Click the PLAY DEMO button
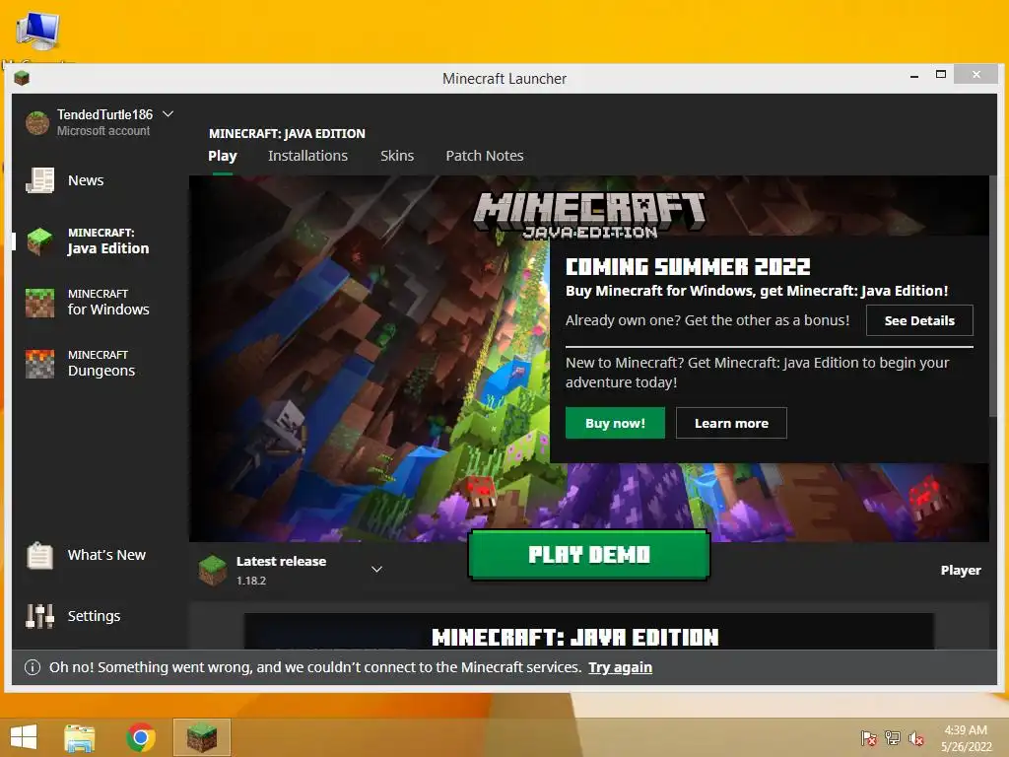This screenshot has width=1009, height=757. tap(589, 554)
